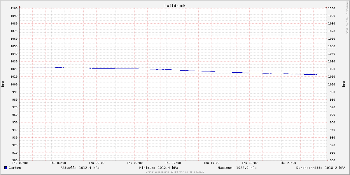
Task: Click the 1100 tick on right y-axis
Action: point(331,8)
